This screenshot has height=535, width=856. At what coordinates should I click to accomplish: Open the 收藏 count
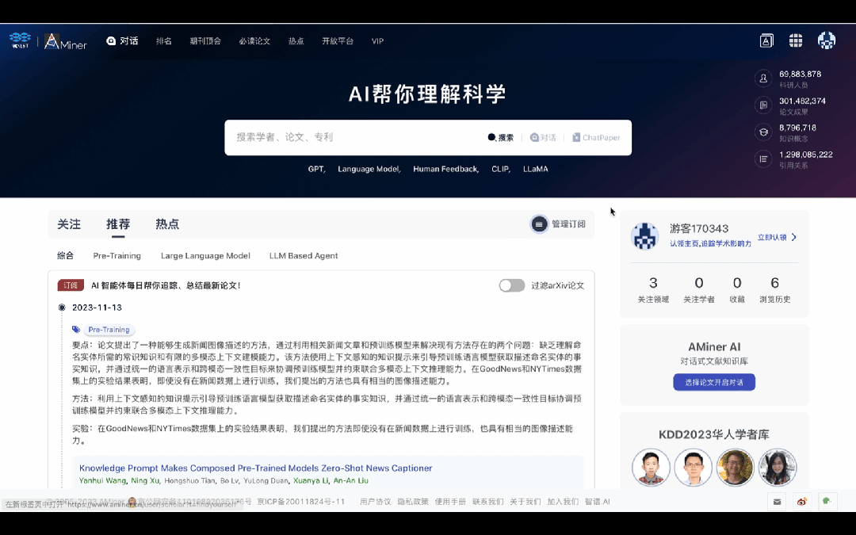(x=737, y=289)
